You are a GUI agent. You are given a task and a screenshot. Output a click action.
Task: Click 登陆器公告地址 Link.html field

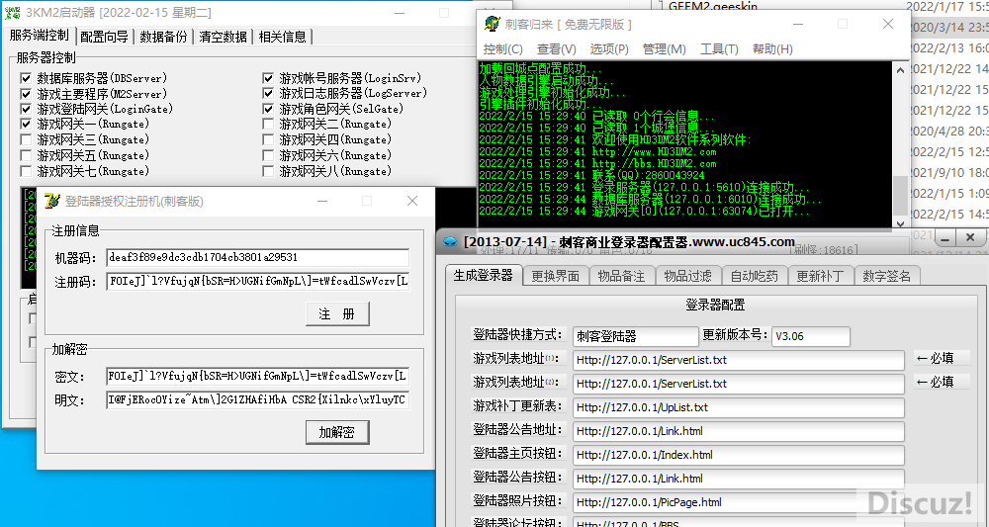(739, 431)
